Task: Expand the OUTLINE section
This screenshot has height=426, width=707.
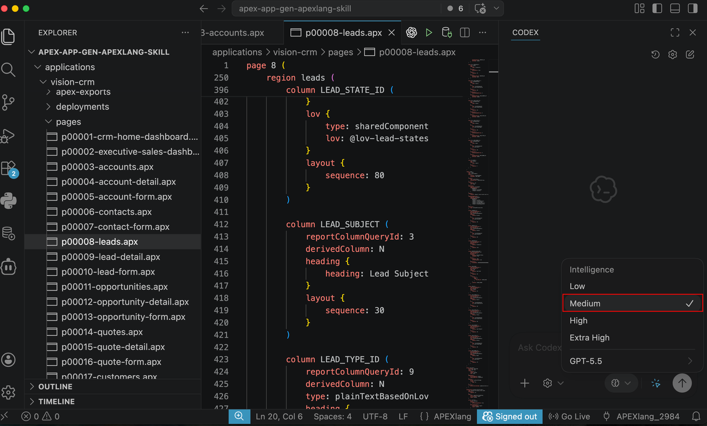Action: tap(55, 387)
